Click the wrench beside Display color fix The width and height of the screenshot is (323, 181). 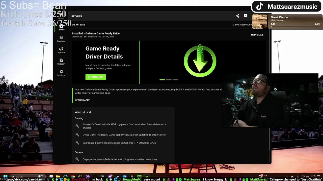point(77,159)
